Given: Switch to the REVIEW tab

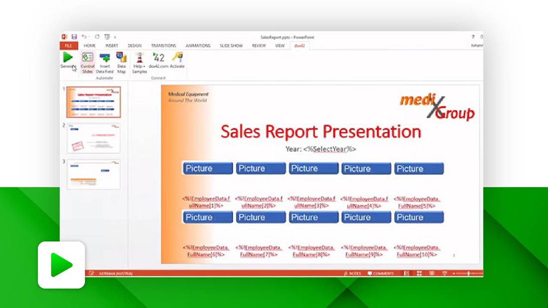Looking at the screenshot, I should point(259,46).
